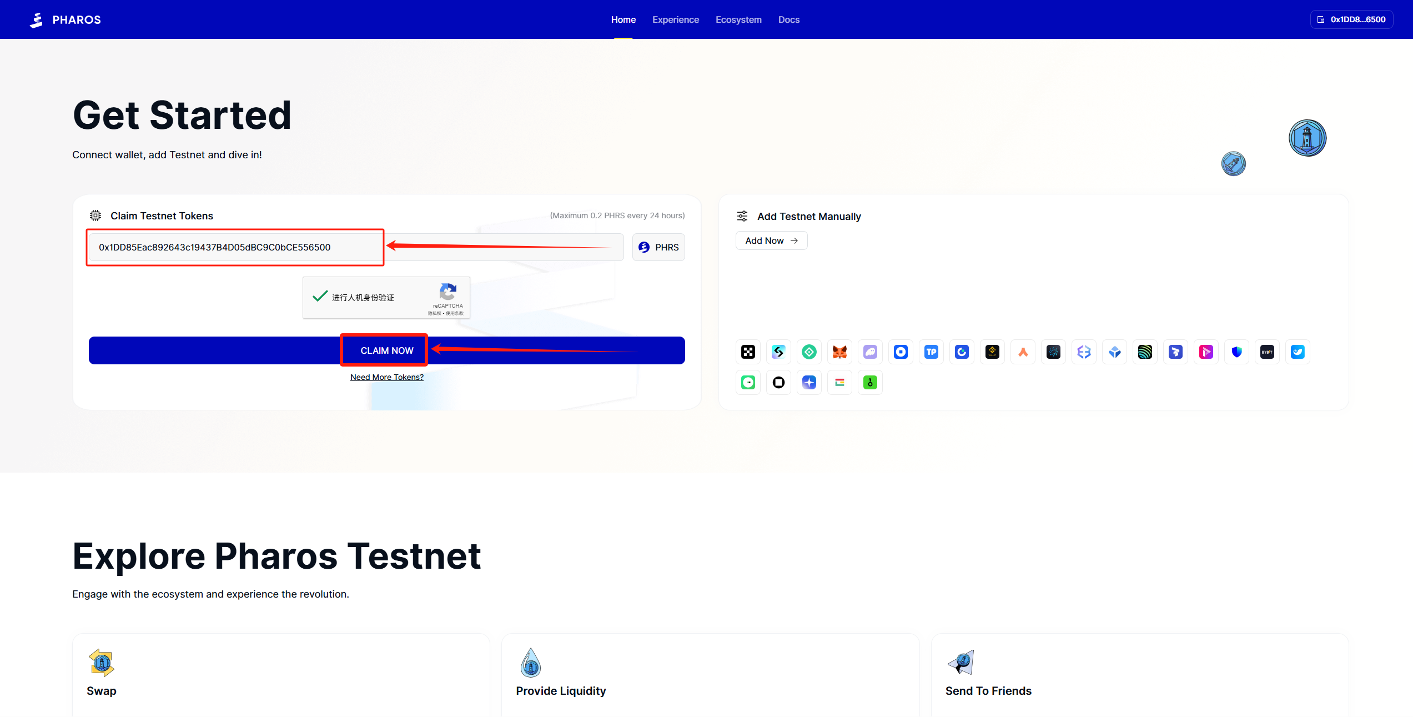Select the TokenPocket TP icon

point(931,352)
